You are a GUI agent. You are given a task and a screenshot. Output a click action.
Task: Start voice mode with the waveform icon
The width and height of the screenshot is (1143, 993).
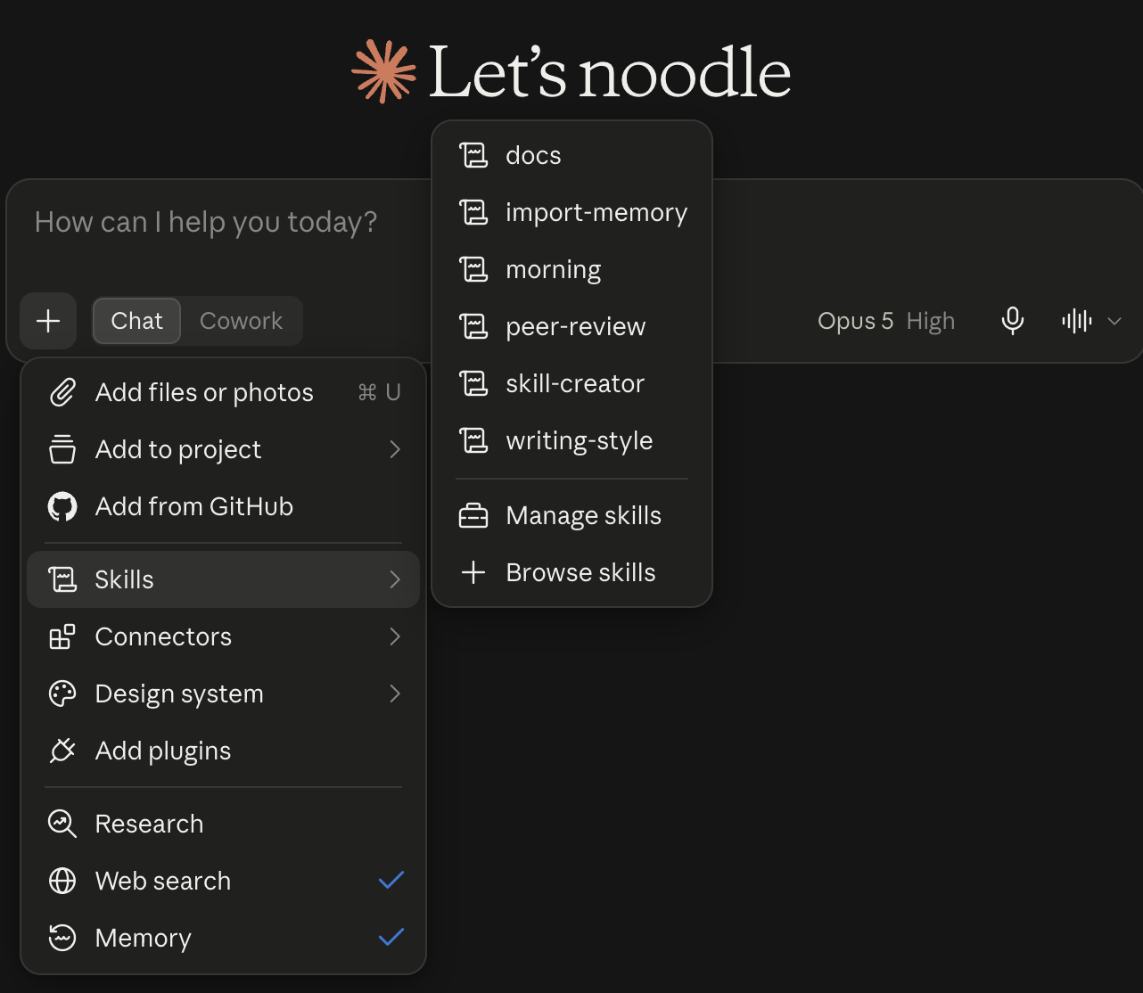tap(1076, 321)
